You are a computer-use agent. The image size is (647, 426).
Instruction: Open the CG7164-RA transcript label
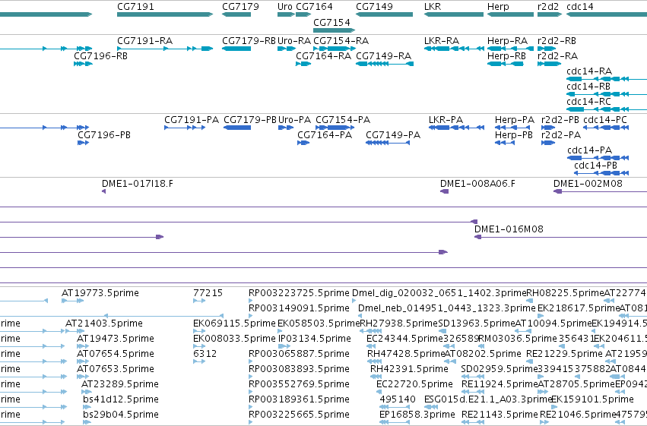[x=324, y=56]
